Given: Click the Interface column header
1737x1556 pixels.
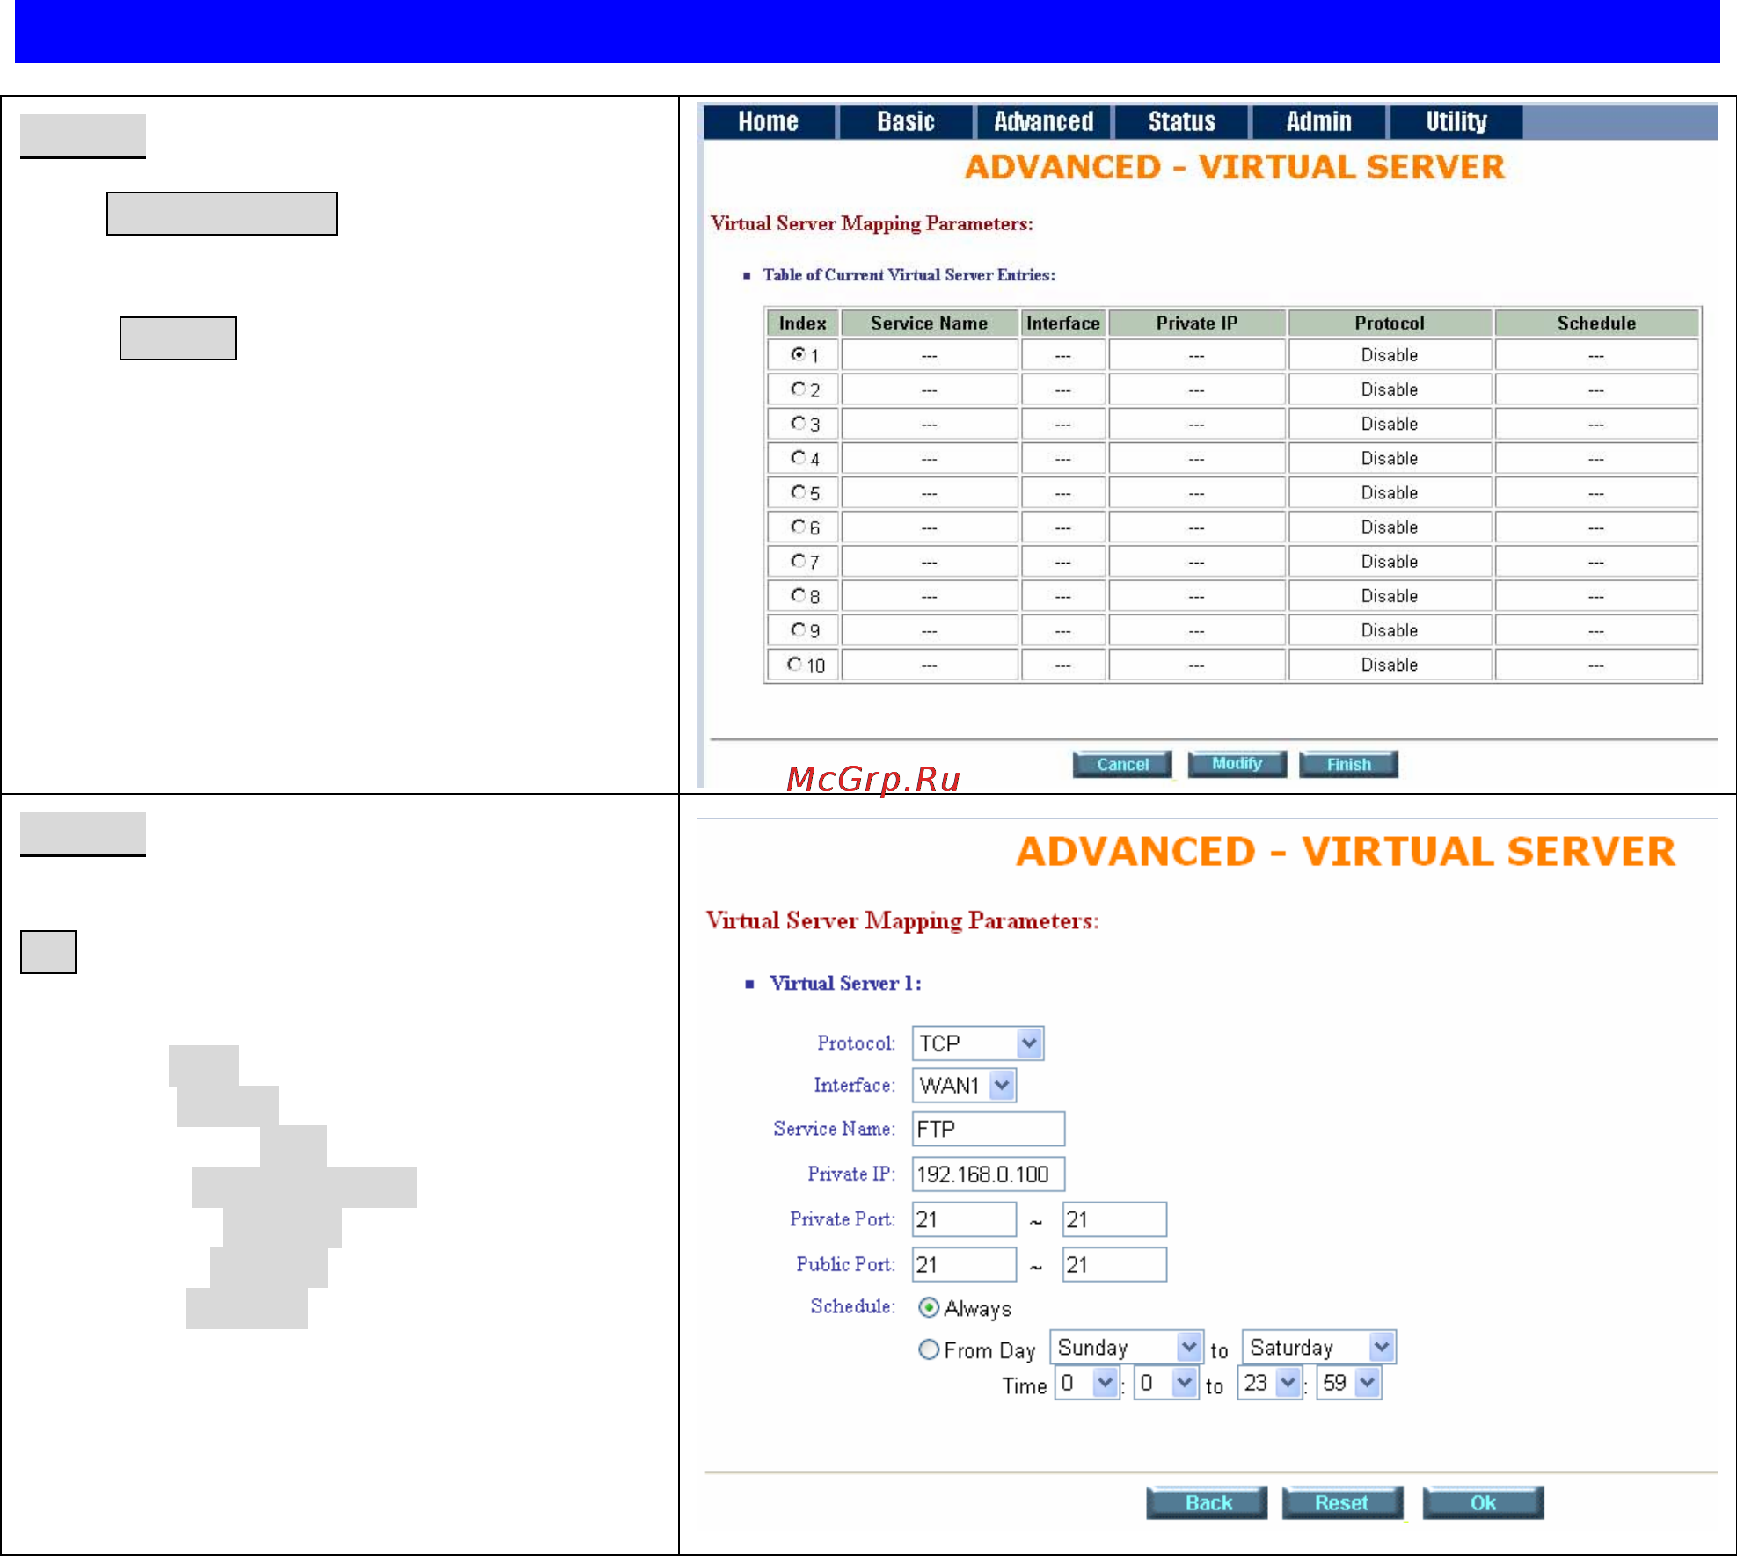Looking at the screenshot, I should [1062, 323].
